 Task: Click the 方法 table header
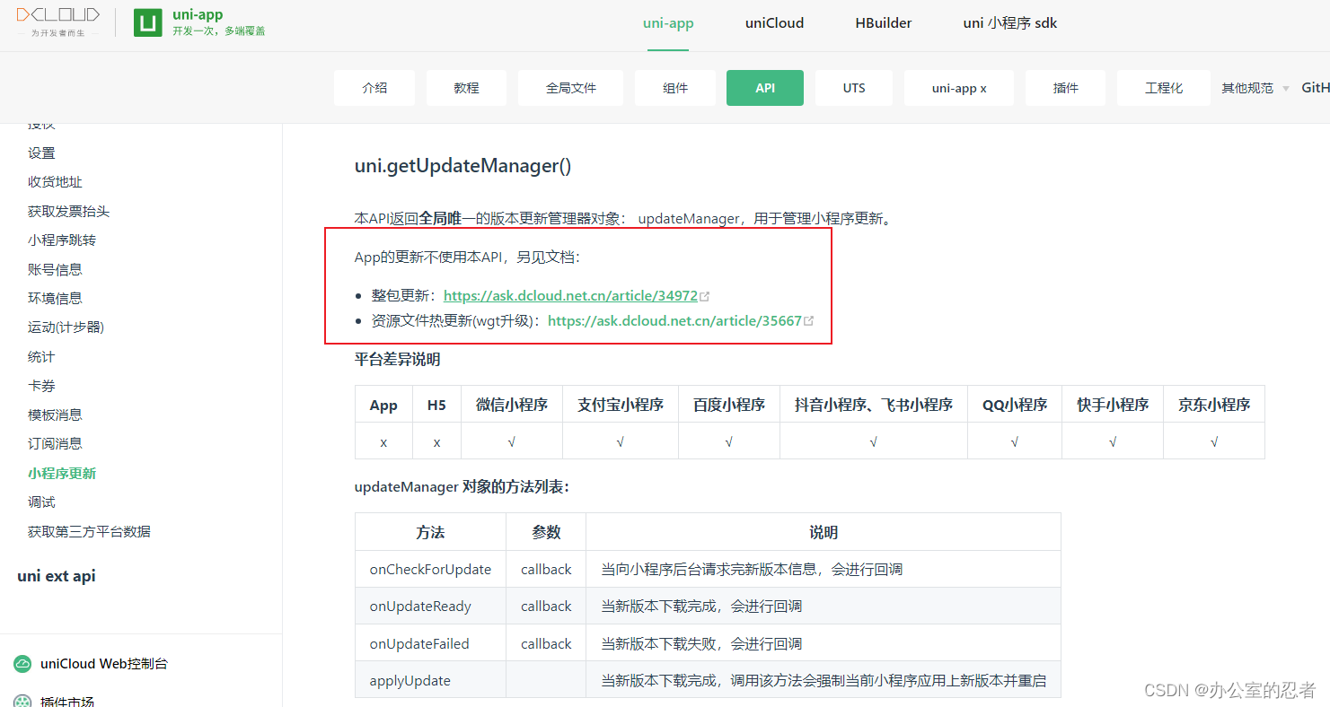click(x=430, y=532)
